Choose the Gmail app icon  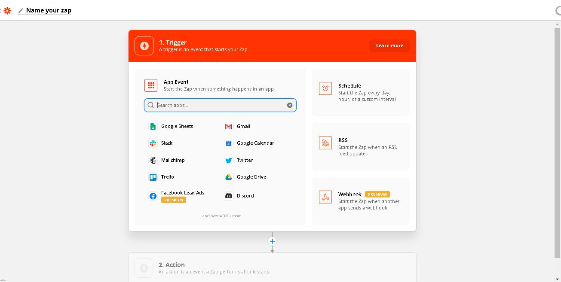click(x=229, y=127)
